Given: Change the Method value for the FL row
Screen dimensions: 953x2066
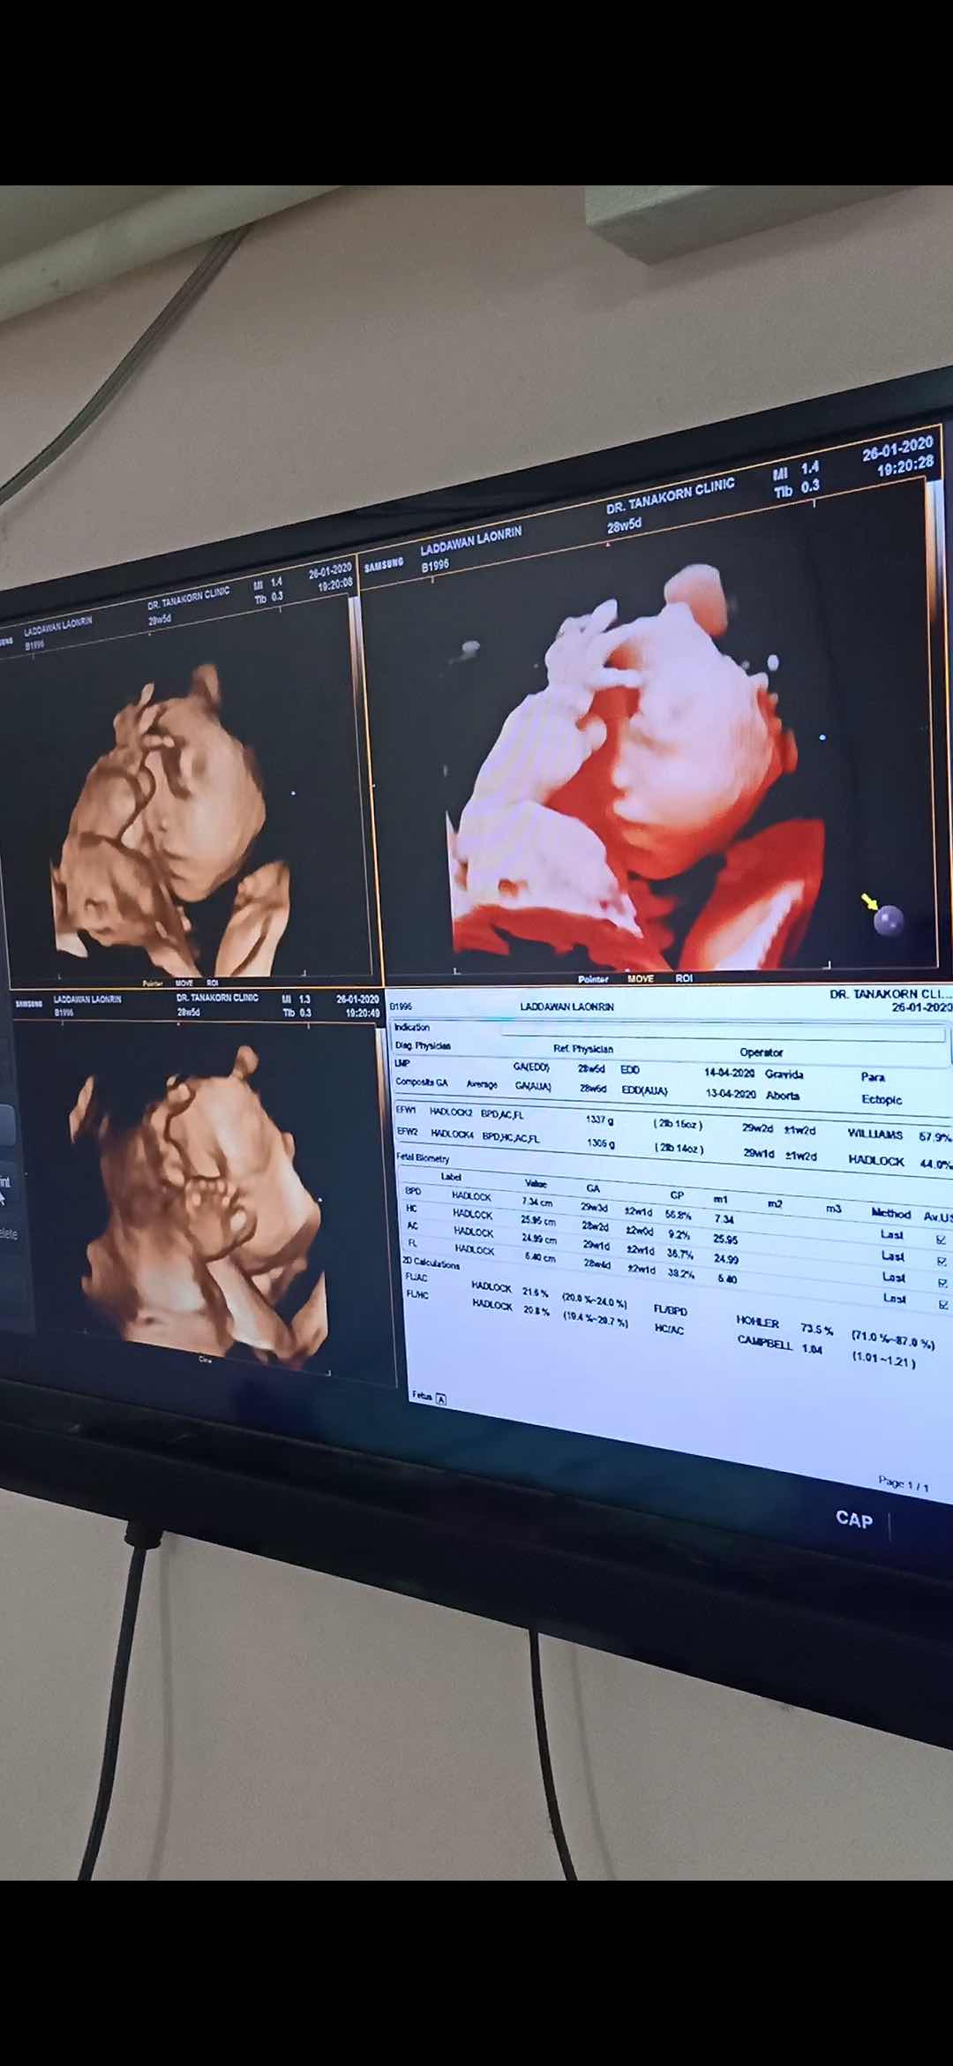Looking at the screenshot, I should [x=895, y=1298].
